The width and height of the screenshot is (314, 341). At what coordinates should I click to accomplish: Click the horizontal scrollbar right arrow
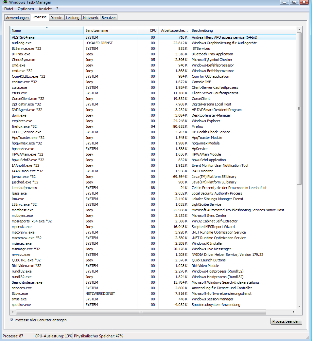pyautogui.click(x=294, y=312)
